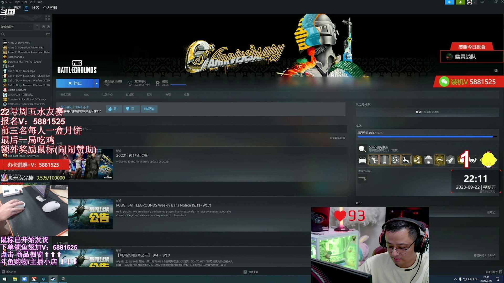The width and height of the screenshot is (504, 283).
Task: Open the 帮助 (Help) menu
Action: coord(40,2)
